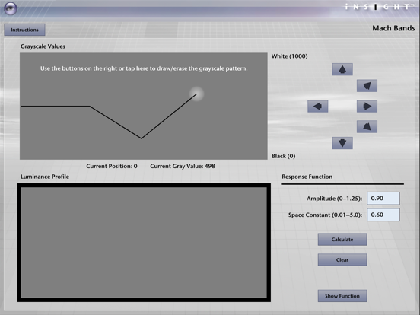Click the Show Function button
This screenshot has height=315, width=420.
point(342,296)
